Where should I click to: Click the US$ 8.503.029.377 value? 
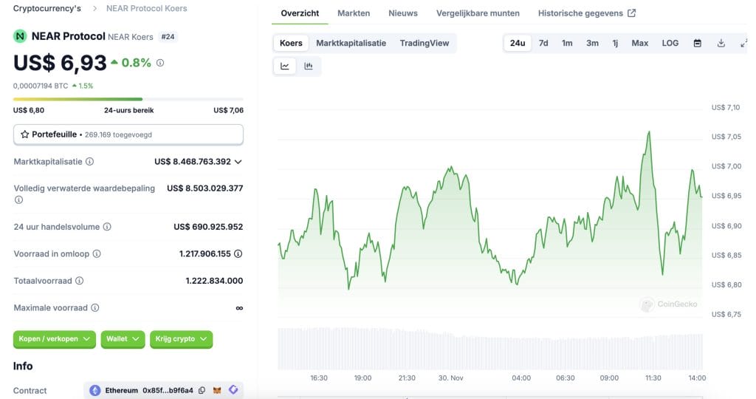click(205, 188)
